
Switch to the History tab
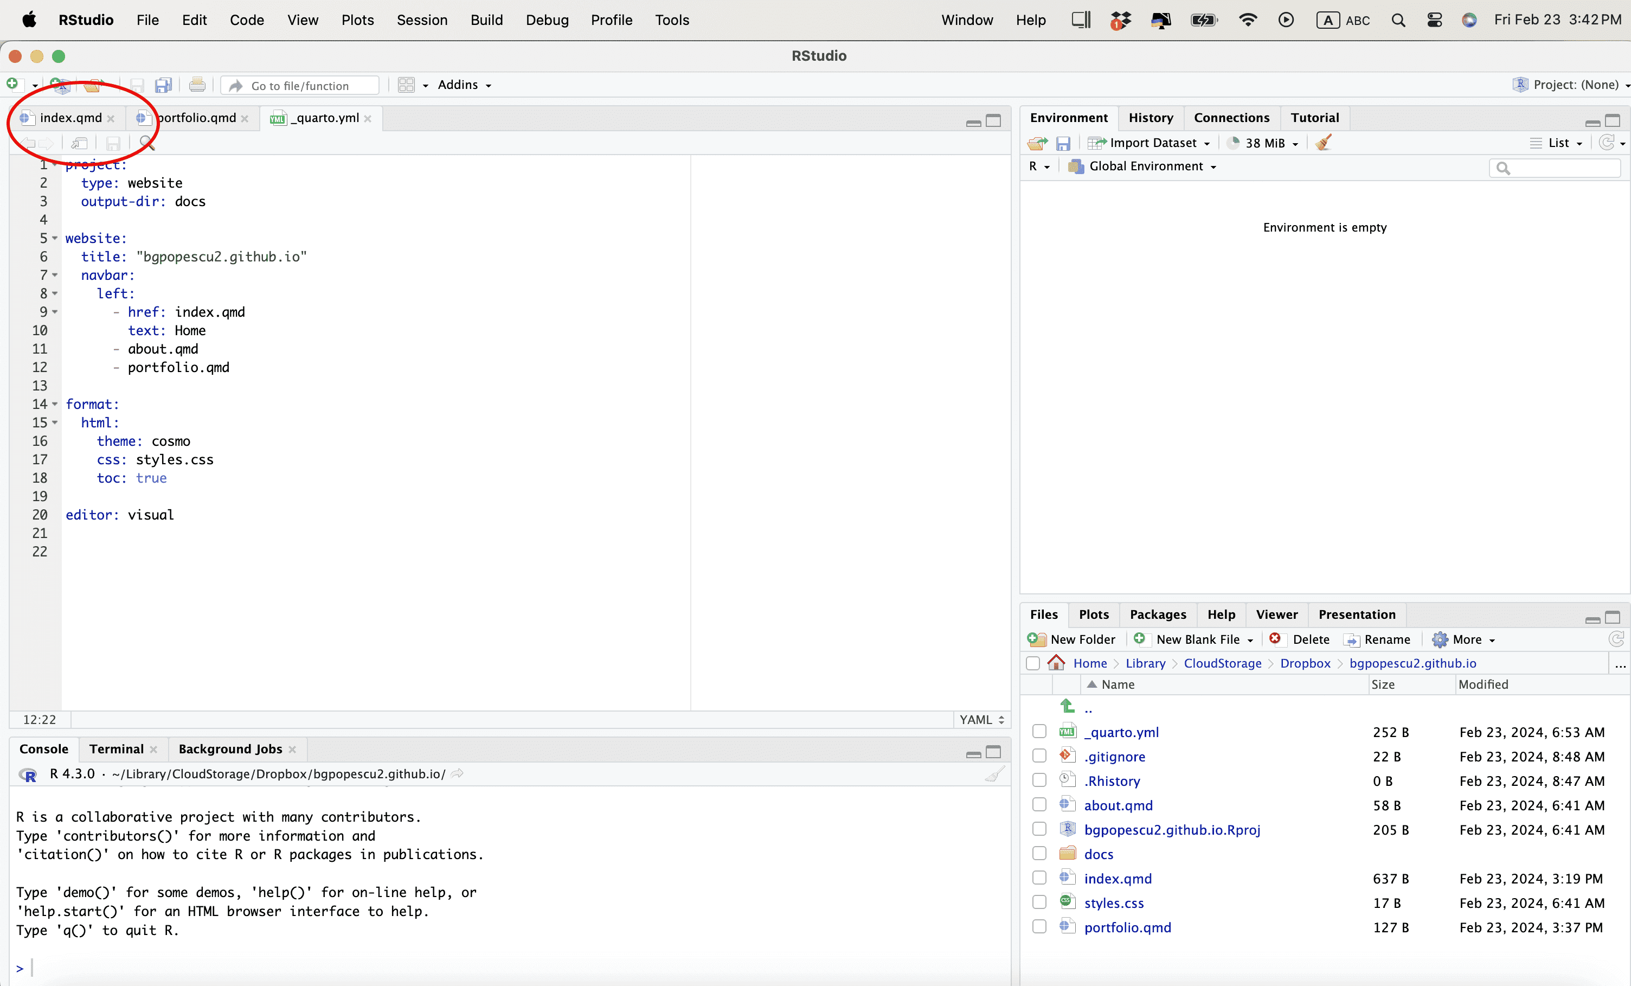click(x=1151, y=117)
